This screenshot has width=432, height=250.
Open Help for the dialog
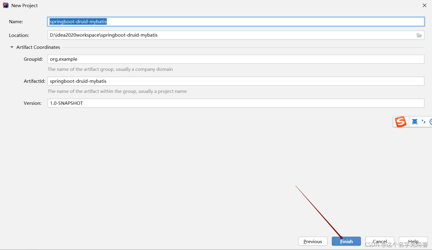click(x=413, y=241)
